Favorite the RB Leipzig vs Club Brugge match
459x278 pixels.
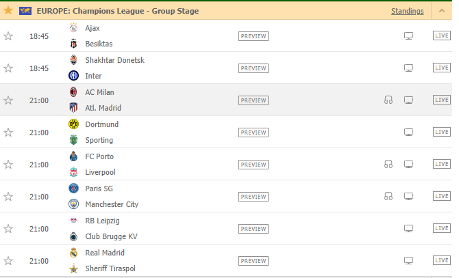(8, 229)
